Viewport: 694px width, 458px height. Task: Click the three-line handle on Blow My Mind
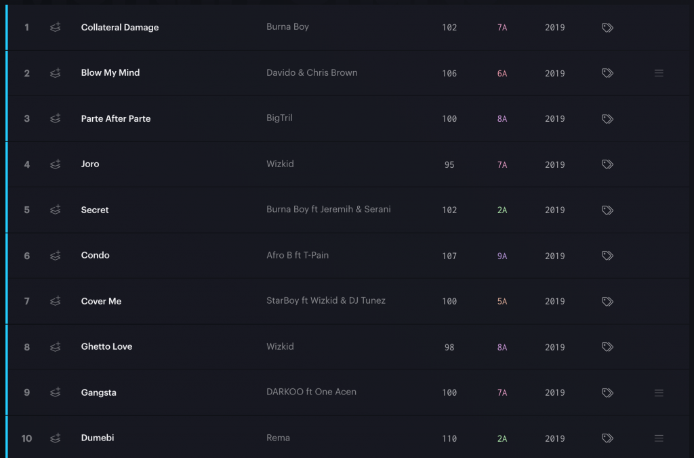pyautogui.click(x=659, y=73)
